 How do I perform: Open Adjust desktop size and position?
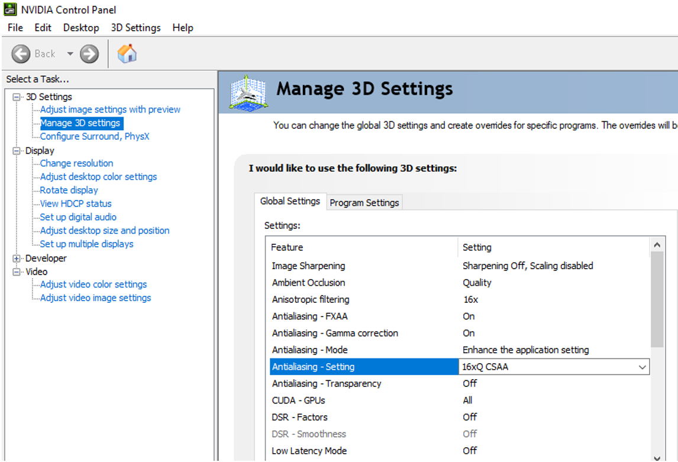(x=105, y=230)
